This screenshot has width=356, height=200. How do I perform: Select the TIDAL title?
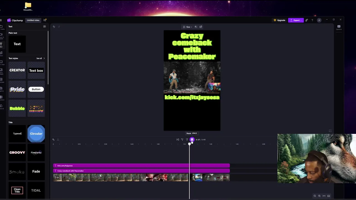coord(36,190)
